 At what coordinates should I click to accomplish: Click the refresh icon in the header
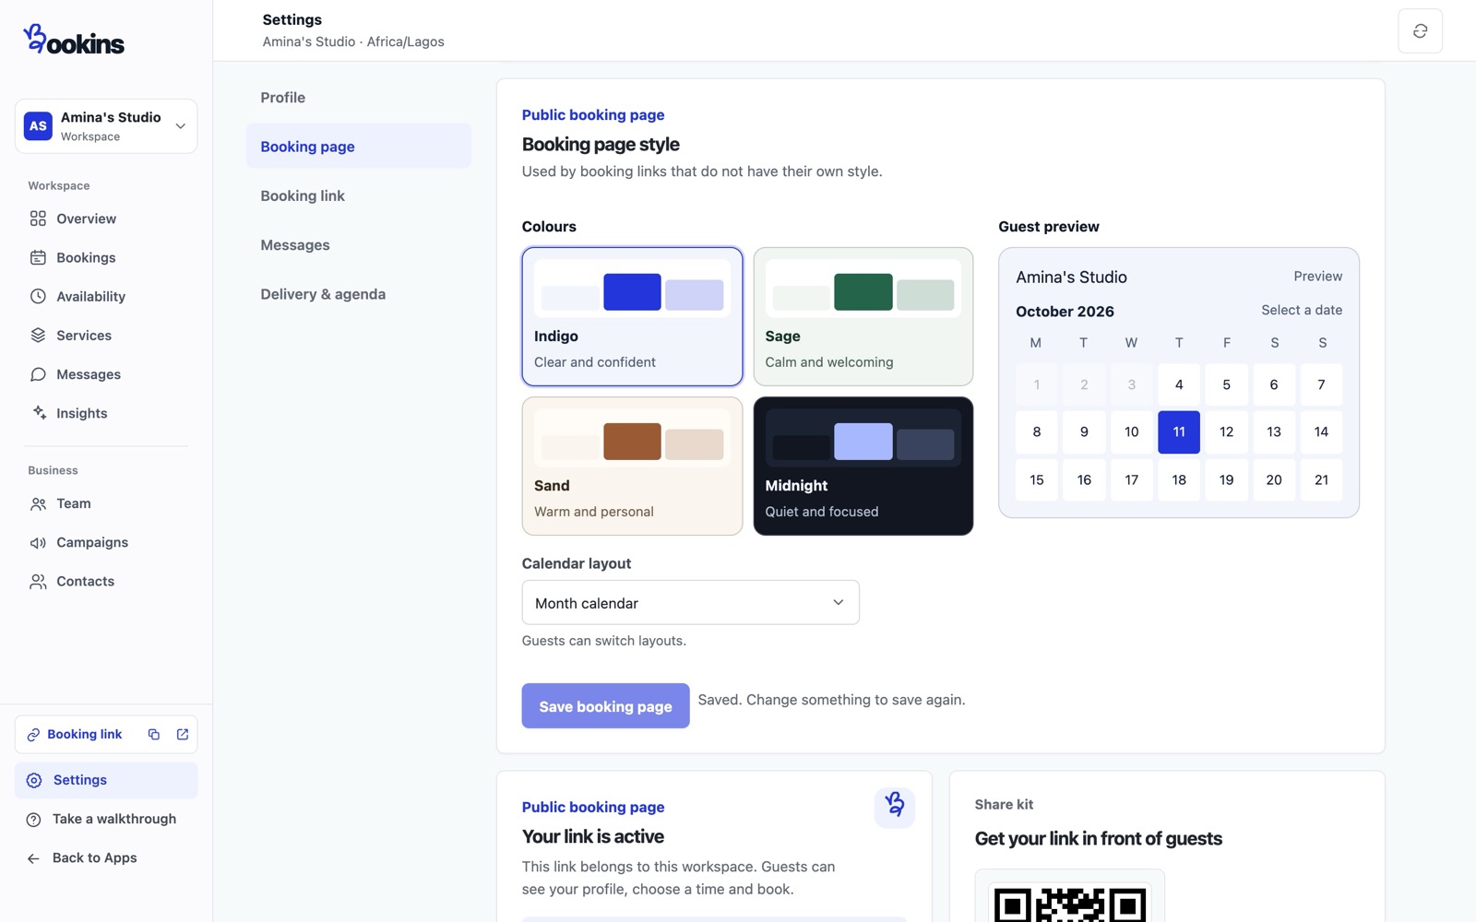[x=1420, y=31]
